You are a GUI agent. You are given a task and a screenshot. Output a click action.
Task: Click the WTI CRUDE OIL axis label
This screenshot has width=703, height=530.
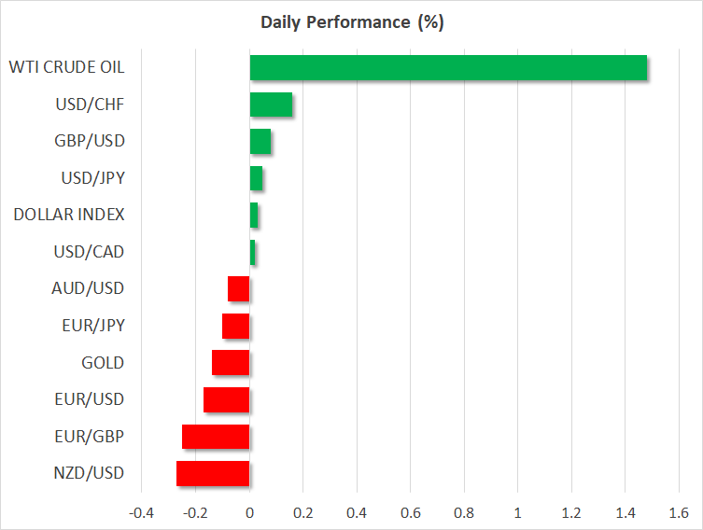[x=66, y=68]
